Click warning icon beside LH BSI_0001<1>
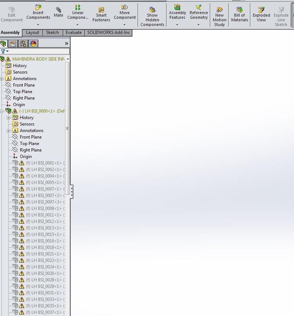This screenshot has height=316, width=294. click(x=22, y=163)
